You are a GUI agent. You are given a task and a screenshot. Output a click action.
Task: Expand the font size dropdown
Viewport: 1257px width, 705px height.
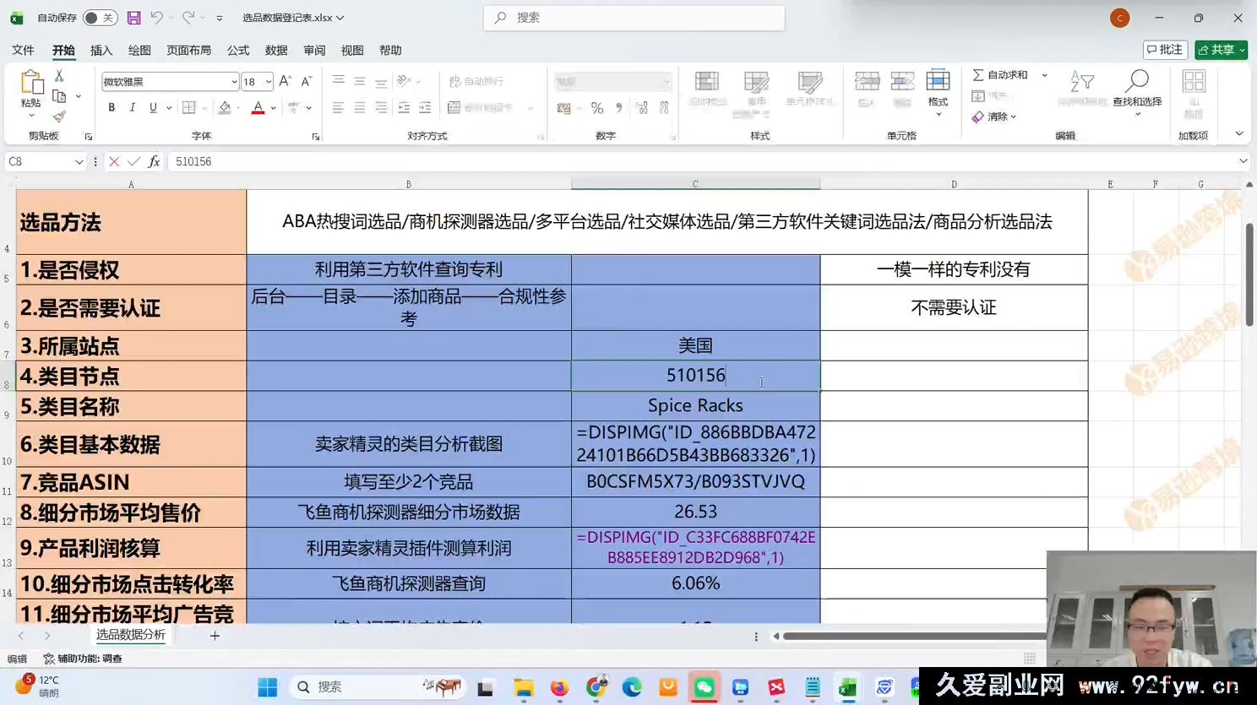(x=268, y=81)
